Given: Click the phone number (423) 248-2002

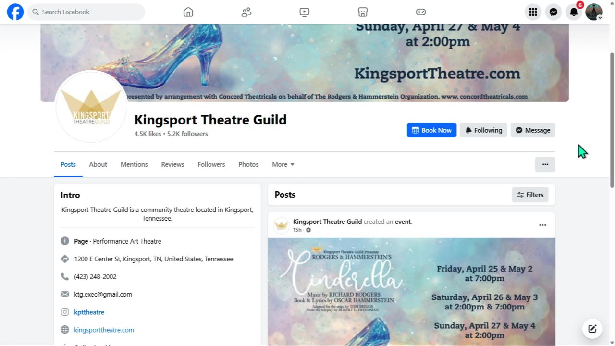Looking at the screenshot, I should (95, 276).
